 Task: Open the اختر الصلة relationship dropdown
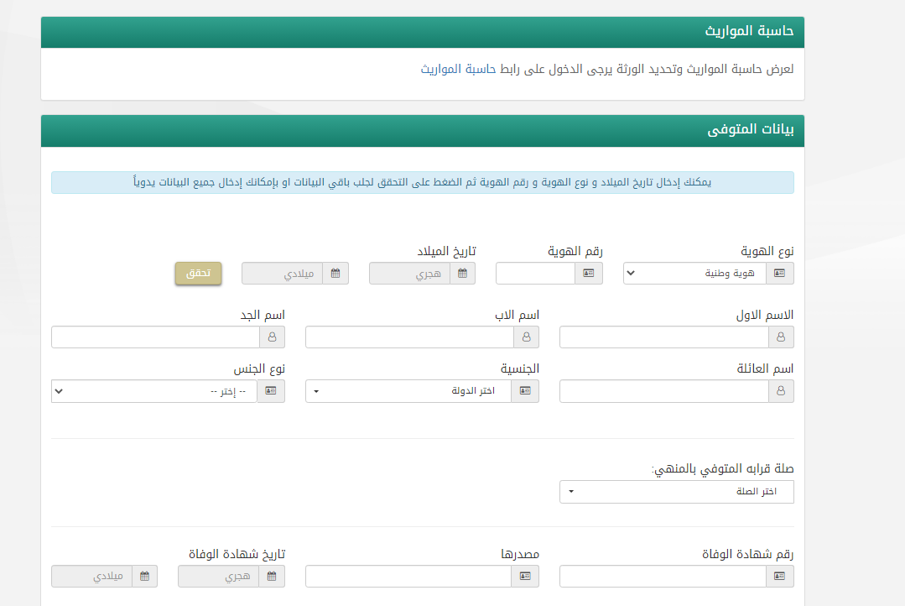676,492
